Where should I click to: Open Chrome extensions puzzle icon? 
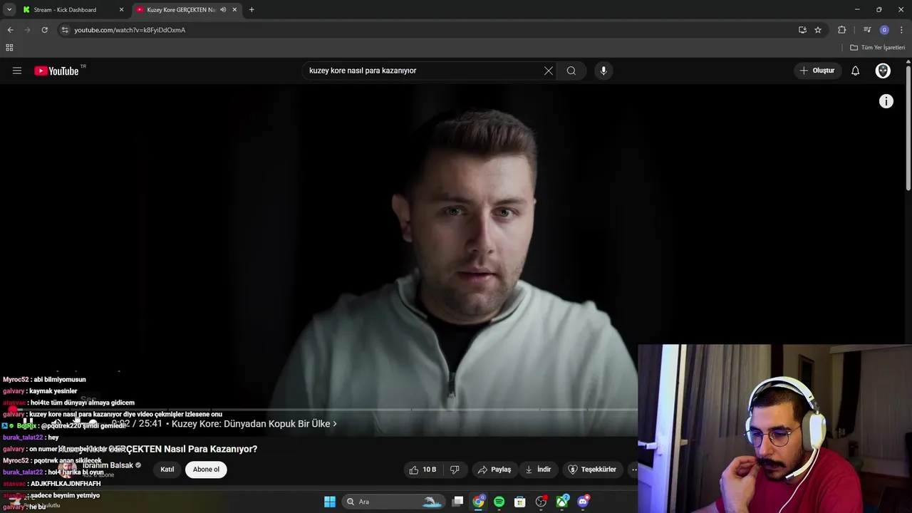[841, 30]
